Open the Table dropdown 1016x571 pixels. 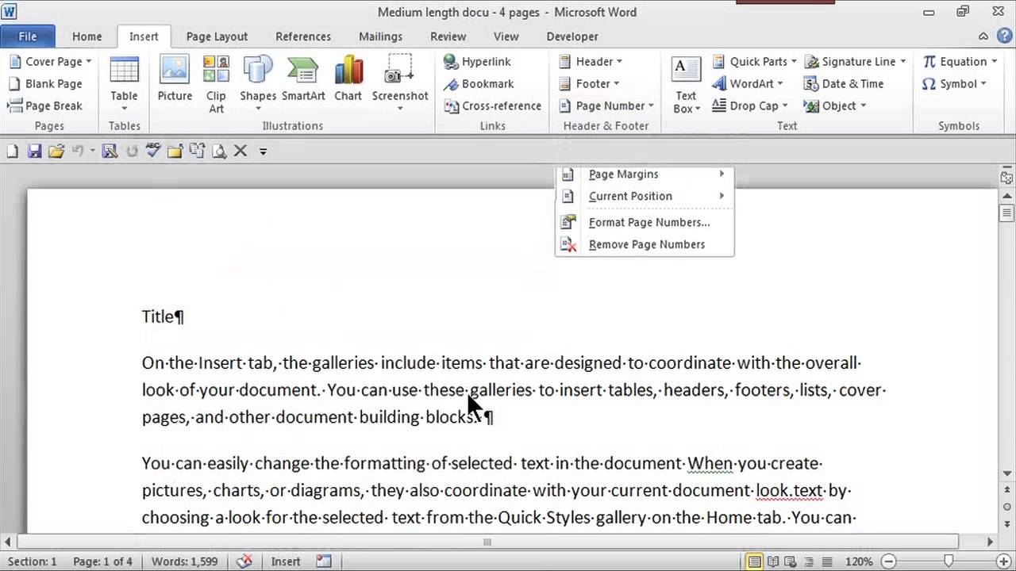(124, 84)
